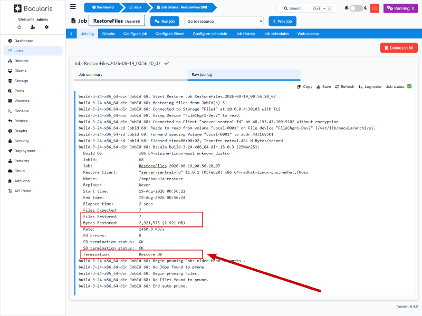This screenshot has width=422, height=316.
Task: Click the RestoreFiles job name link in log
Action: pos(152,166)
